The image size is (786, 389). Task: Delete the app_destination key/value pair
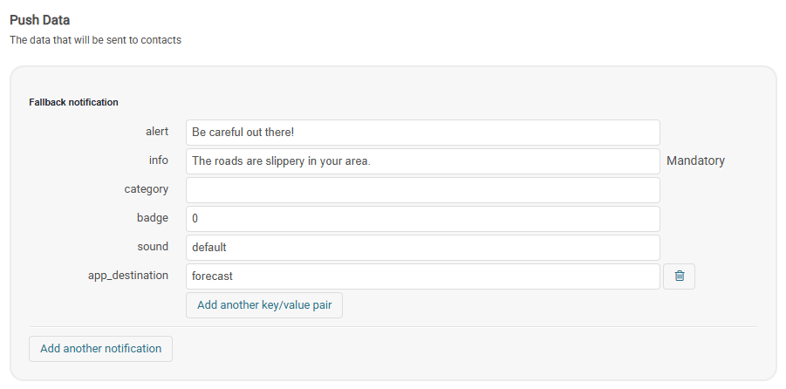[679, 276]
